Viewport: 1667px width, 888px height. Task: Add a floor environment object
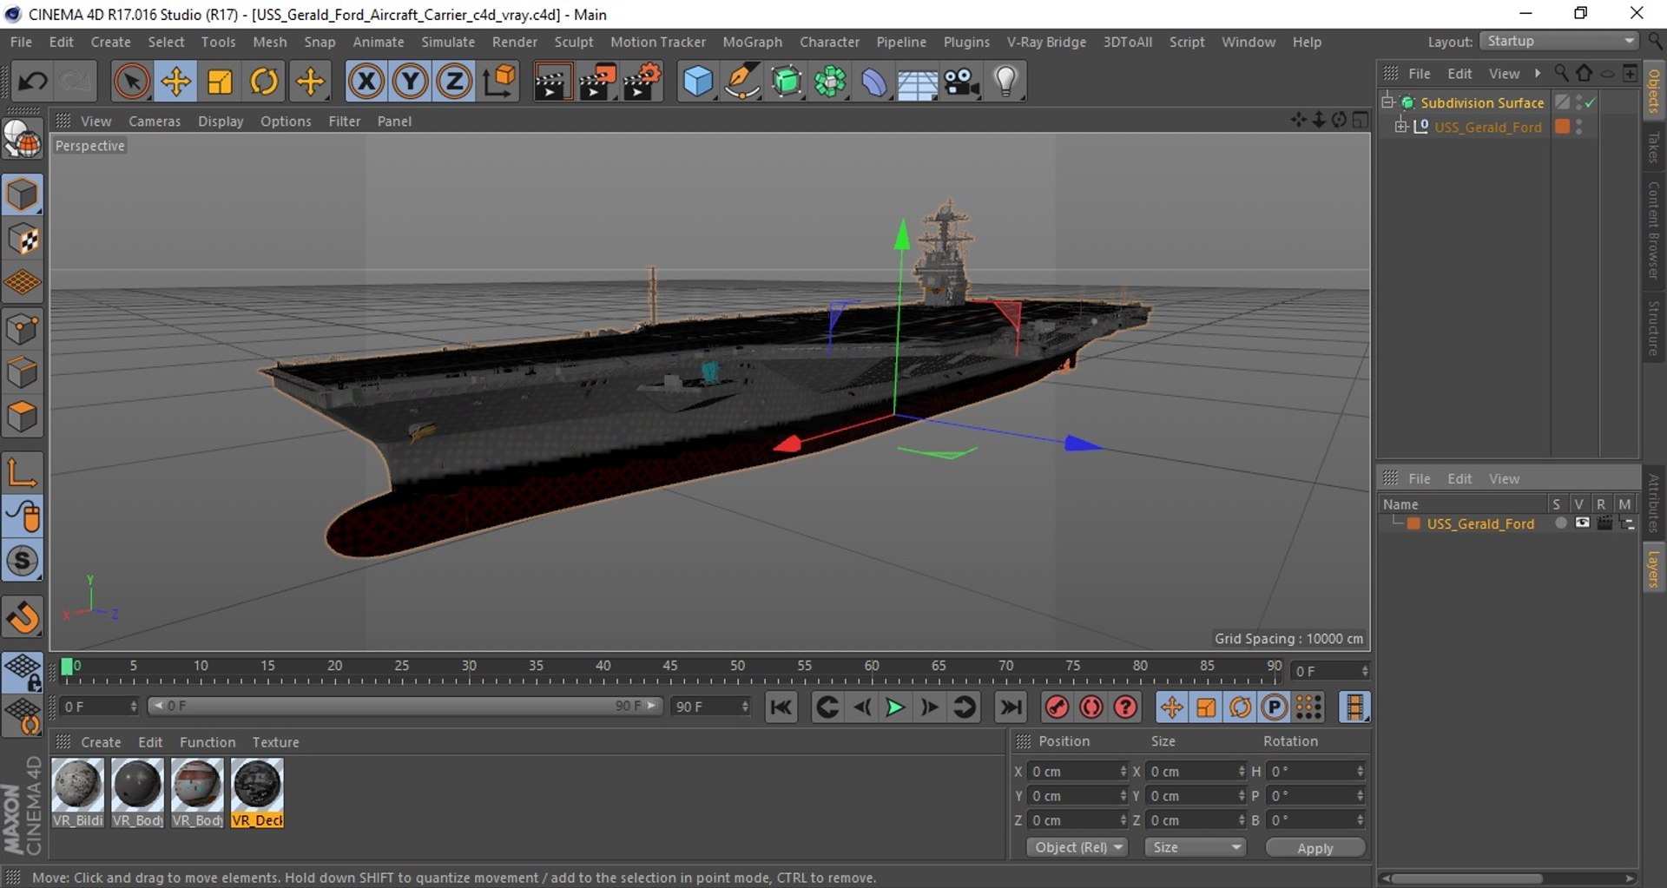(x=918, y=83)
